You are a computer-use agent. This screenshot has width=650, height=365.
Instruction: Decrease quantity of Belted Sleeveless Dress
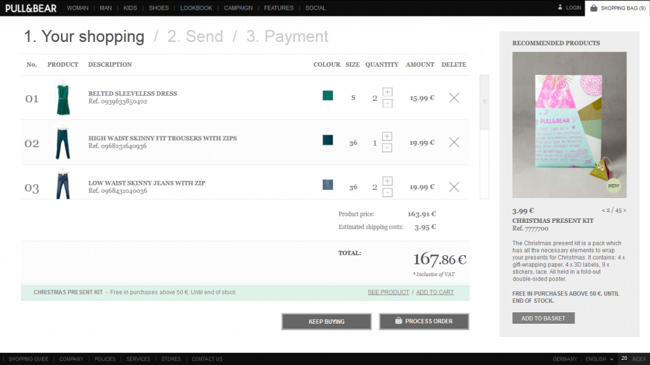[x=387, y=103]
